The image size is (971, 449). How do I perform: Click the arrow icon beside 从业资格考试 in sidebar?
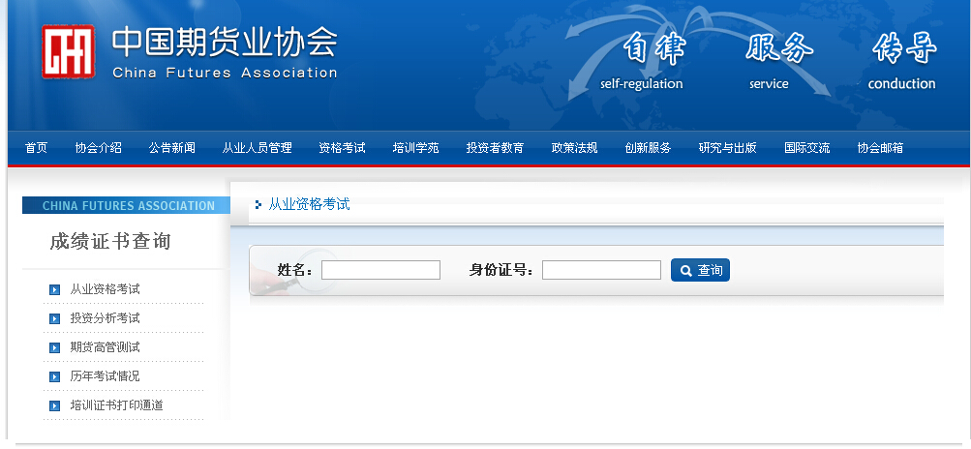pyautogui.click(x=54, y=289)
